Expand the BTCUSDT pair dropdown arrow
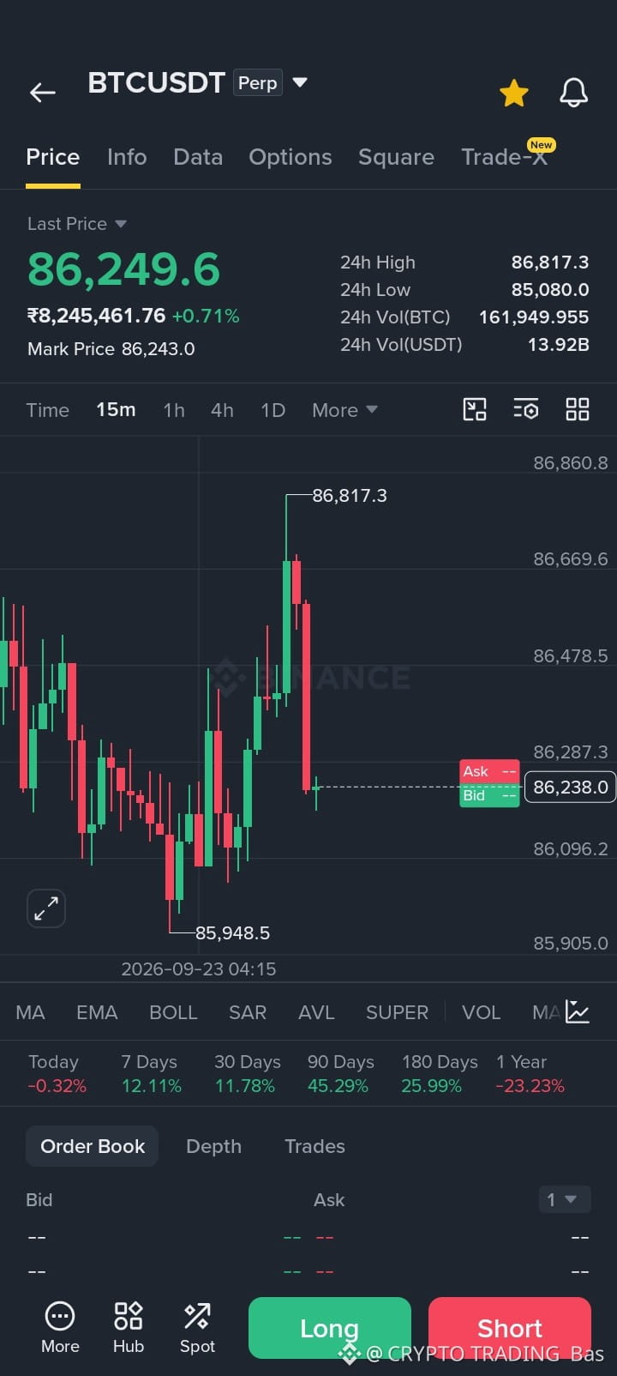Image resolution: width=617 pixels, height=1376 pixels. [x=300, y=82]
